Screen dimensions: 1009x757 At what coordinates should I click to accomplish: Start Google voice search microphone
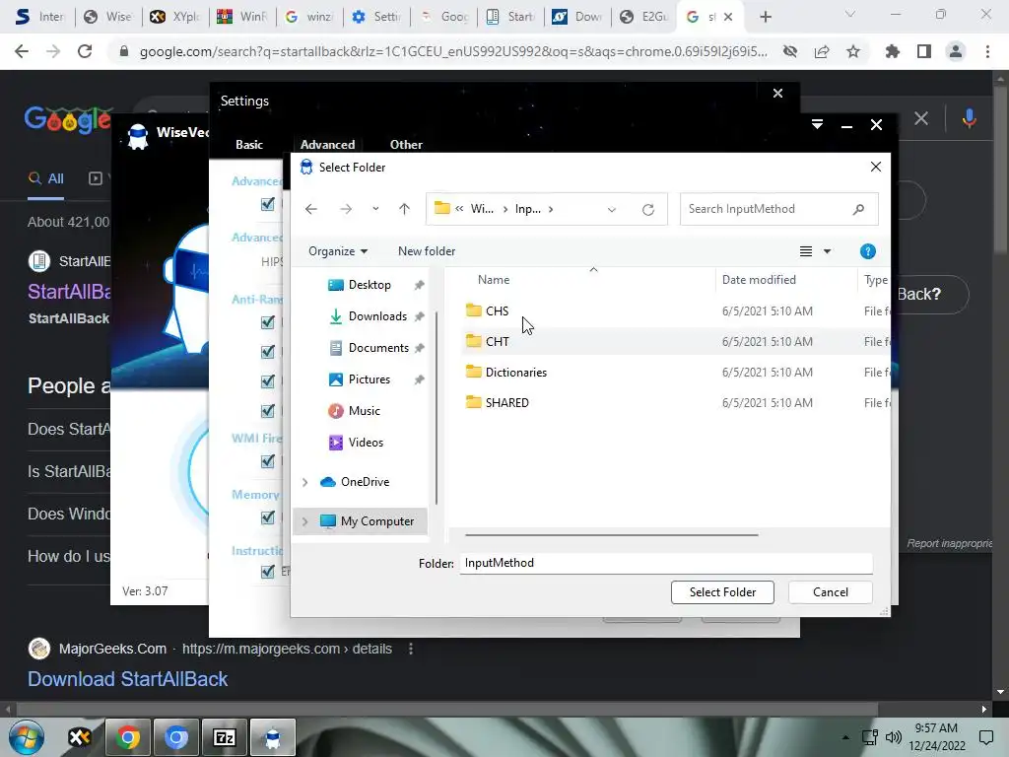[970, 118]
